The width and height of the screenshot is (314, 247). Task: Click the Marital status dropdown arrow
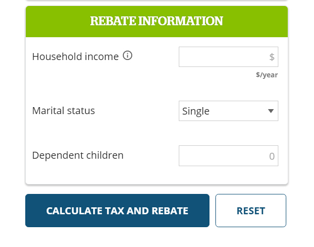click(x=271, y=111)
